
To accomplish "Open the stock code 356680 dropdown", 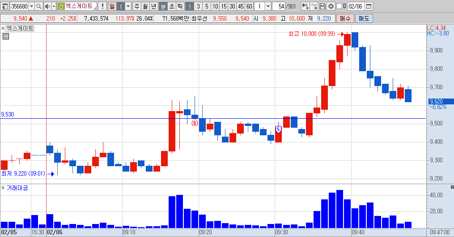I will click(x=31, y=6).
